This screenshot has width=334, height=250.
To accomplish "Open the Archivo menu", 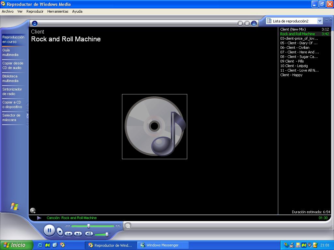I will point(8,11).
